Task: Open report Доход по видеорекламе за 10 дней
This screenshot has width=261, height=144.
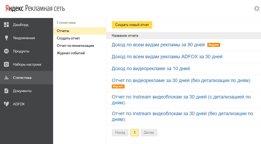Action: [x=151, y=69]
